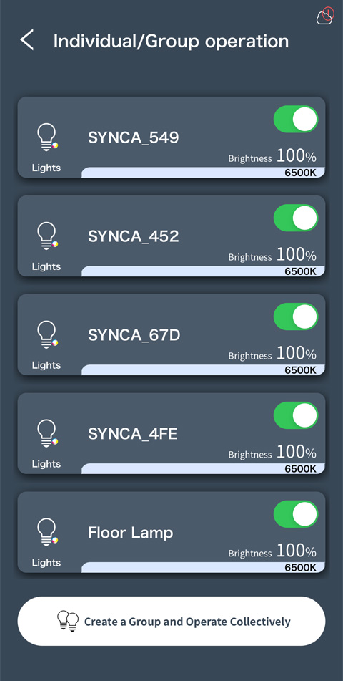
Task: Tap the double-bulb group icon
Action: (x=68, y=621)
